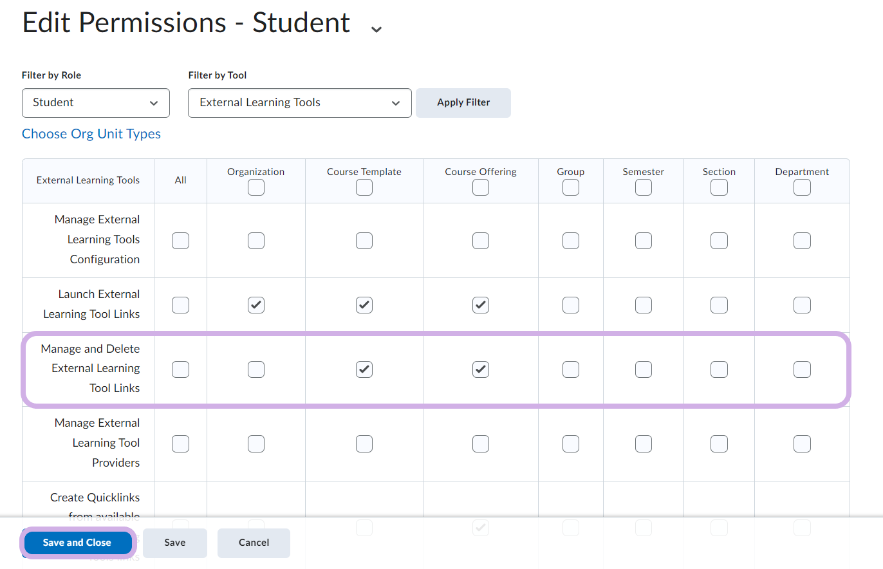
Task: Enable Manage External Learning Tool Providers for Department
Action: point(802,443)
